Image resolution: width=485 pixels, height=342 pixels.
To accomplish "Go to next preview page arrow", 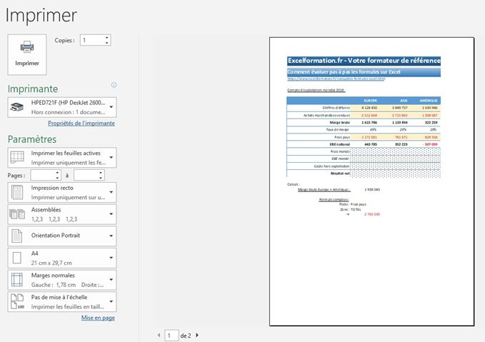I will point(197,334).
